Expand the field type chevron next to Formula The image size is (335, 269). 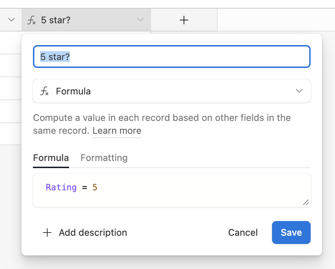point(299,91)
